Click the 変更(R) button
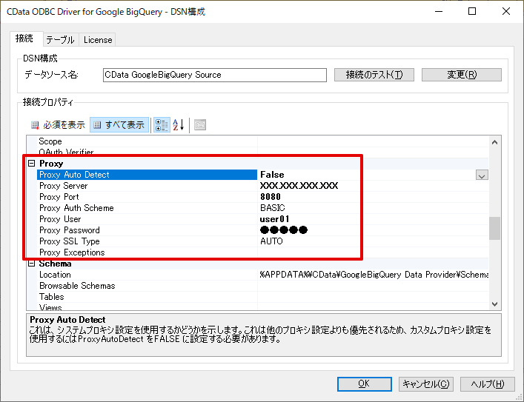 [462, 75]
